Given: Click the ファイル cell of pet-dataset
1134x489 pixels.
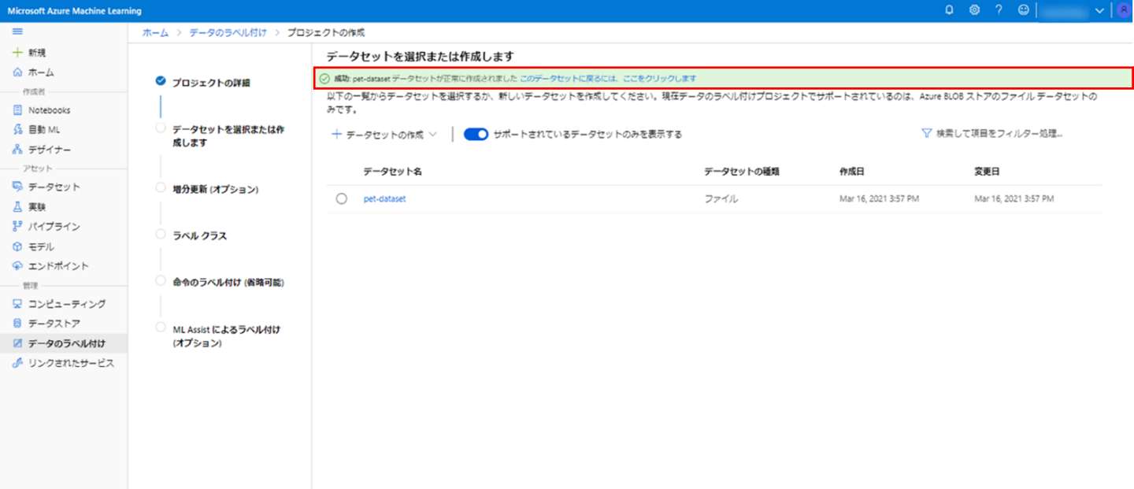Looking at the screenshot, I should point(721,199).
